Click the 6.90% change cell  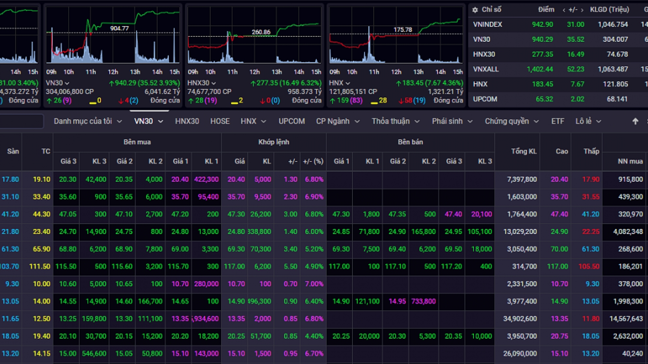coord(314,197)
